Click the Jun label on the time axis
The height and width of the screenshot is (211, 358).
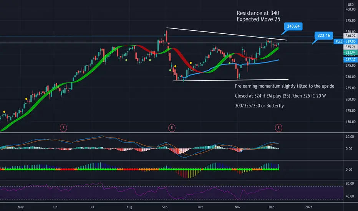coord(55,207)
